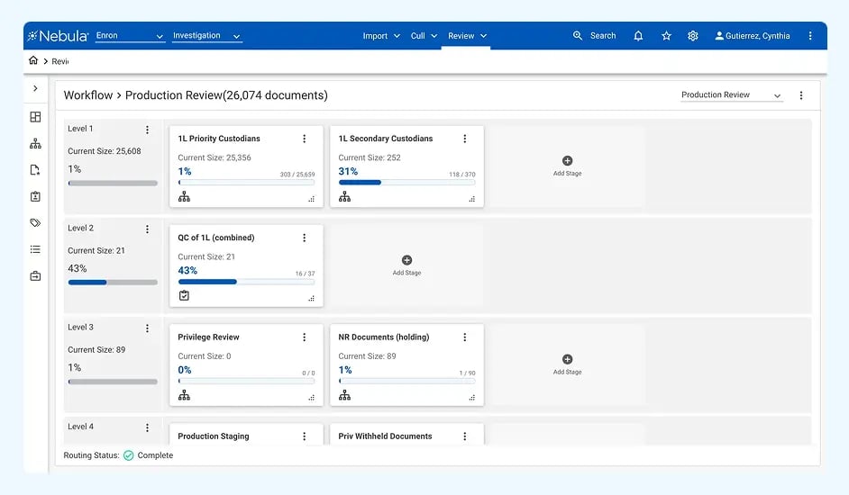Screen dimensions: 849x495
Task: Open the Investigation dropdown
Action: click(206, 36)
